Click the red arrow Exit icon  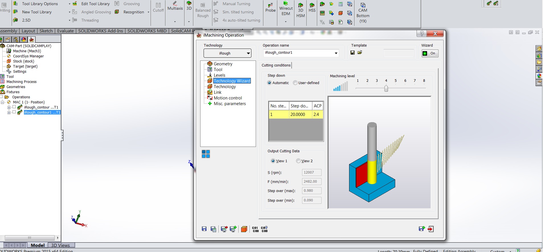[431, 229]
